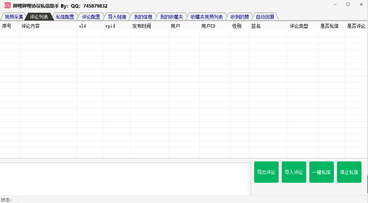
Task: Open the 视频采集 tab
Action: (14, 17)
